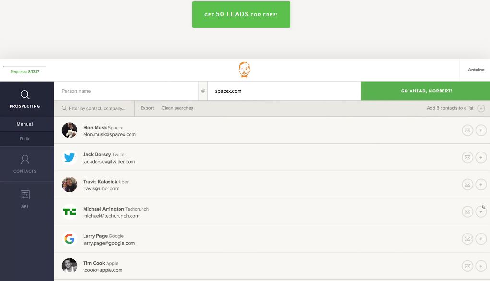The height and width of the screenshot is (281, 490).
Task: Add Elon Musk with plus icon
Action: pos(481,130)
